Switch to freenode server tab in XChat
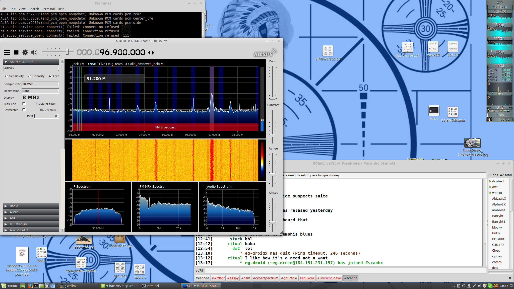Viewport: 514px width, 289px height. coord(202,278)
